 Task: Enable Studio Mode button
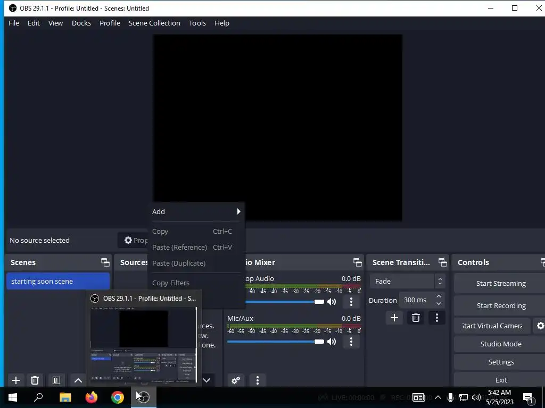click(501, 344)
